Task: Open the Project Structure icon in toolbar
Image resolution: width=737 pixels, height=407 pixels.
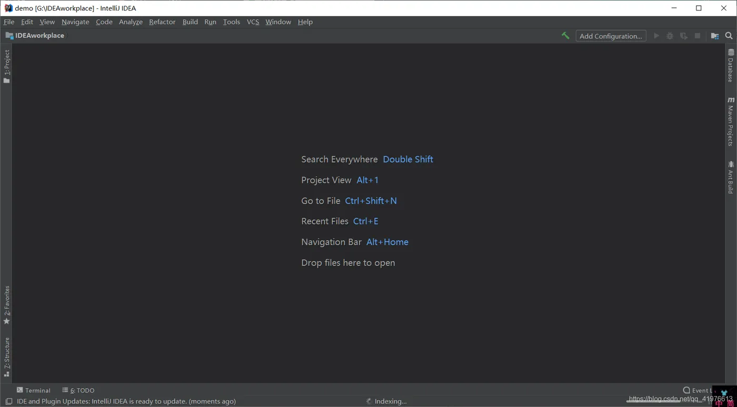Action: coord(715,36)
